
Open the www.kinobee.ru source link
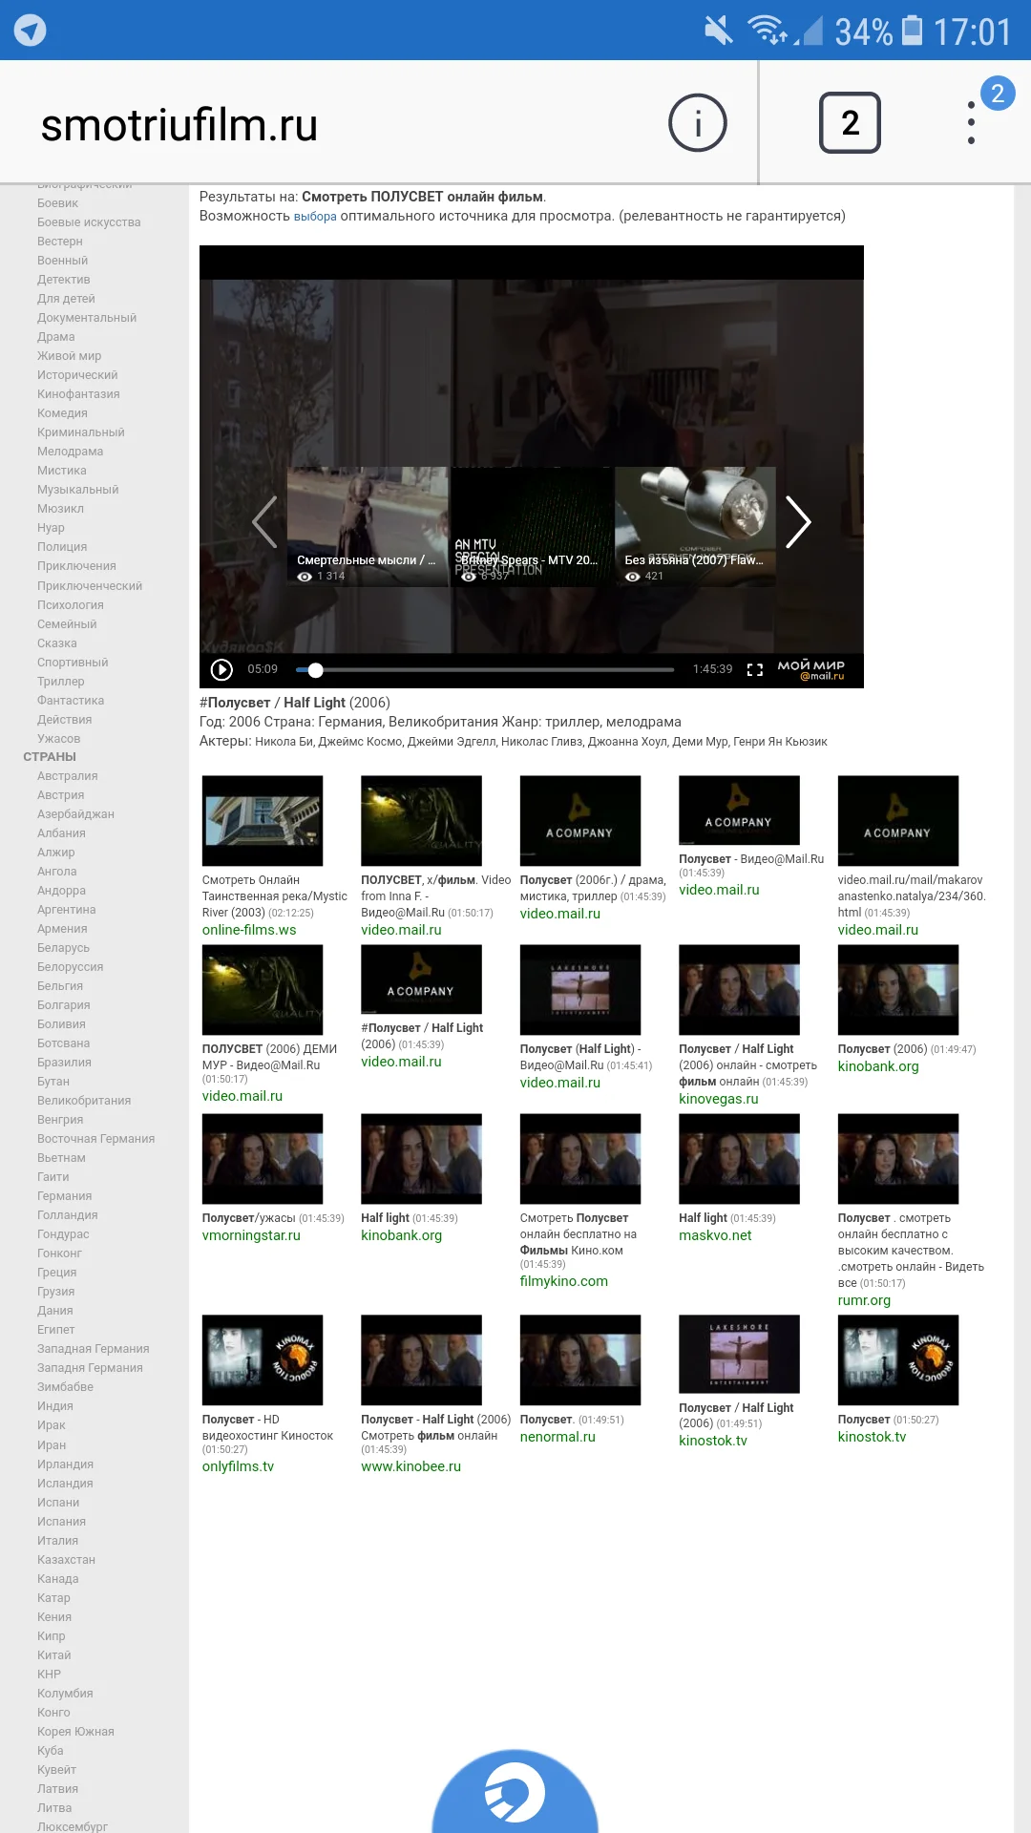410,1466
